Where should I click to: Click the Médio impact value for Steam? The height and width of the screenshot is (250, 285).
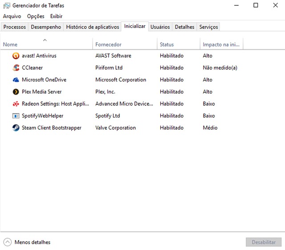(210, 127)
